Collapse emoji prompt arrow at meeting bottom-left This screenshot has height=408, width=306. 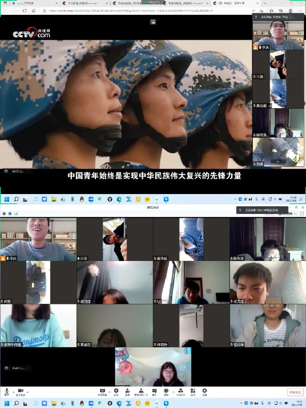(29, 368)
